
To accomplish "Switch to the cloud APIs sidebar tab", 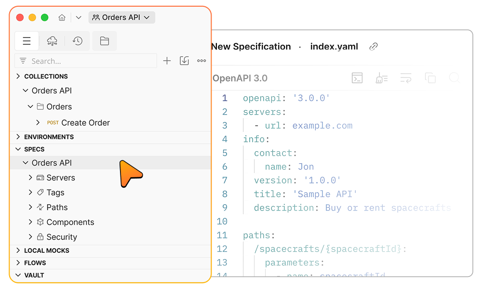I will [x=52, y=41].
